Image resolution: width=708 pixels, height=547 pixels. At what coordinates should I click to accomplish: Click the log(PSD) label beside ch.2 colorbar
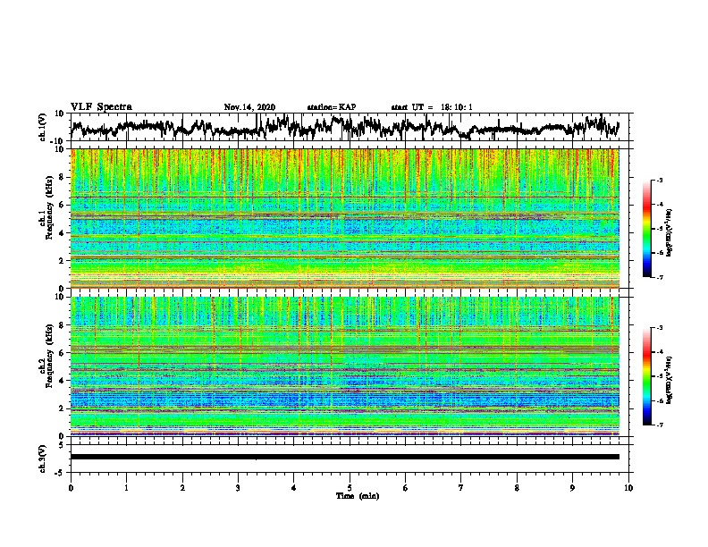[669, 380]
